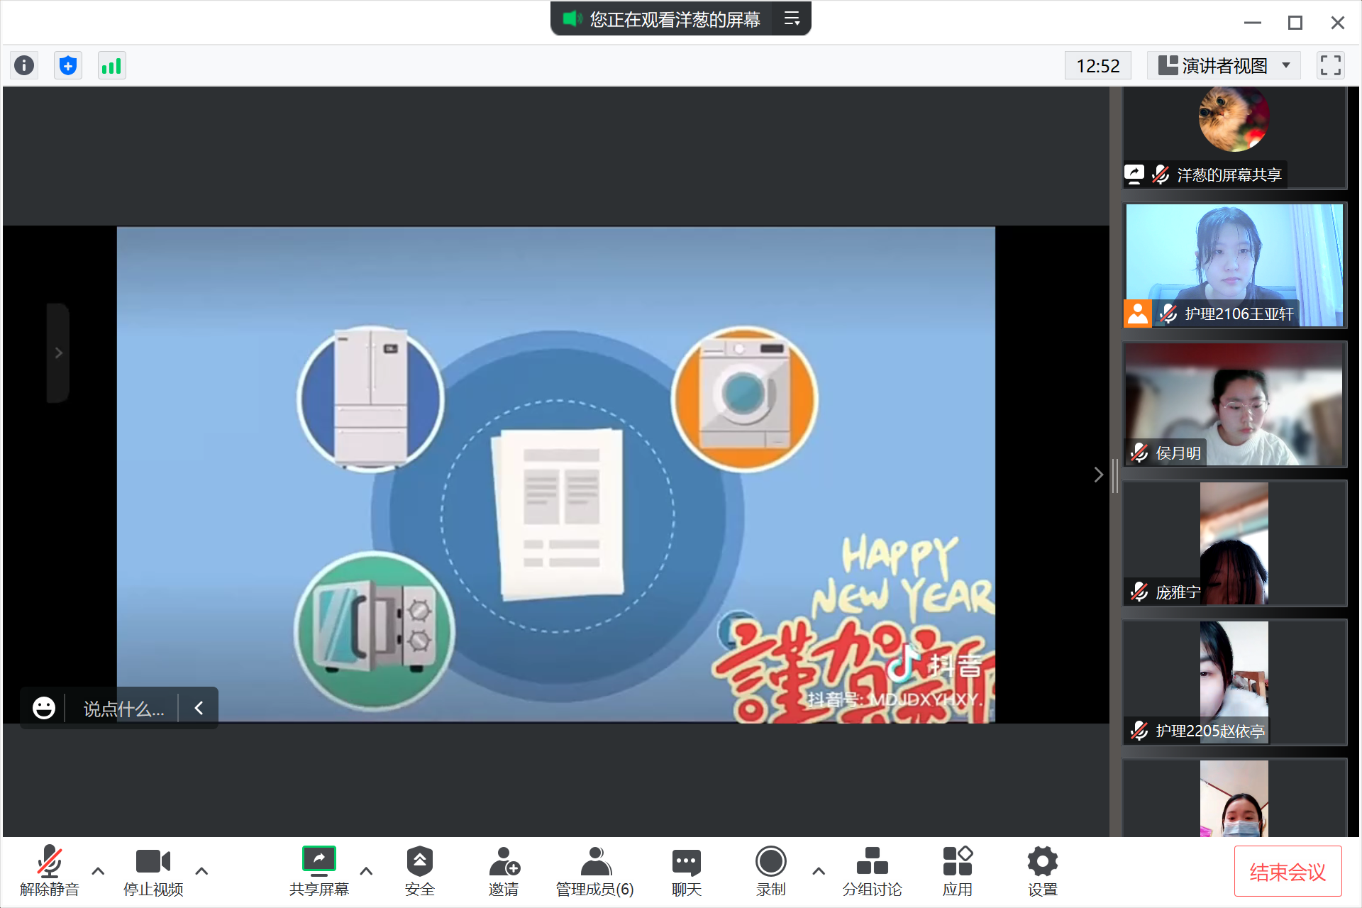Open screen share options menu at top
The height and width of the screenshot is (908, 1362).
click(x=792, y=19)
